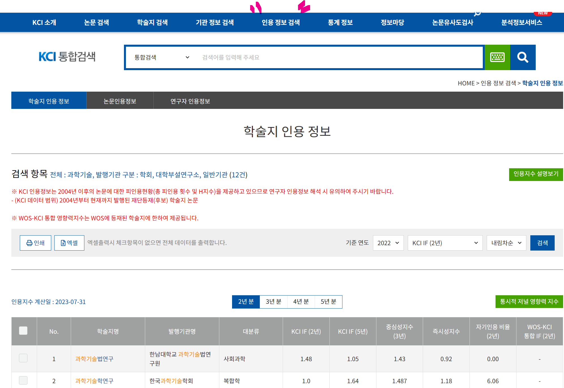Viewport: 564px width, 388px height.
Task: Open KCI 소개 menu
Action: 44,22
